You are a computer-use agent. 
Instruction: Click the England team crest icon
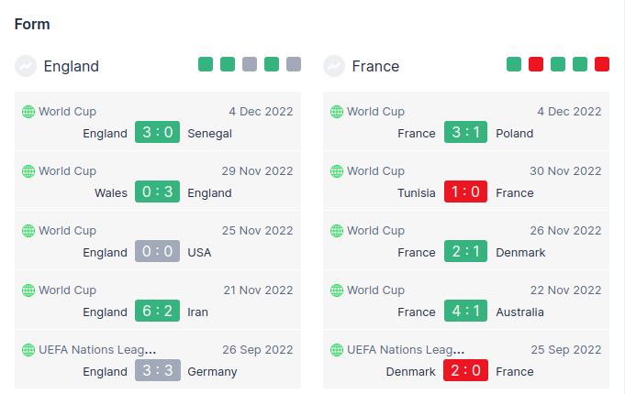pyautogui.click(x=26, y=66)
